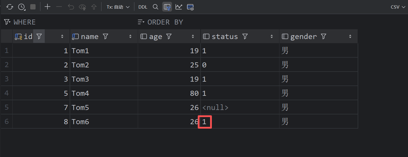
Task: Open view options icon with eye
Action: pyautogui.click(x=190, y=7)
